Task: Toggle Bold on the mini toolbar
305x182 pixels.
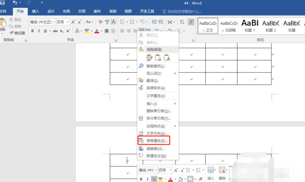Action: [141, 179]
